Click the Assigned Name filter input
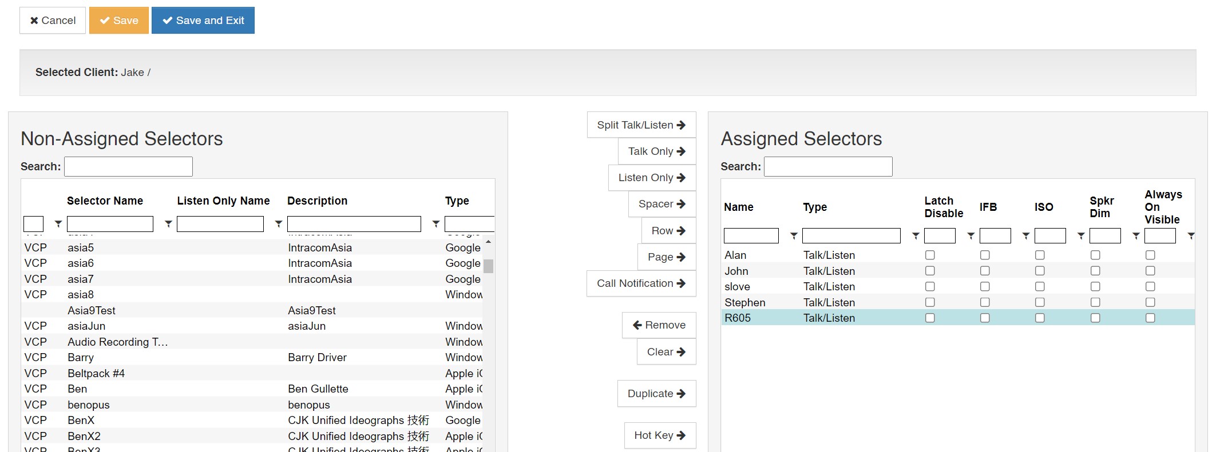The height and width of the screenshot is (452, 1220). 751,235
